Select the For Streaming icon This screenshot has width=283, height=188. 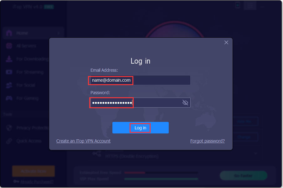9,72
